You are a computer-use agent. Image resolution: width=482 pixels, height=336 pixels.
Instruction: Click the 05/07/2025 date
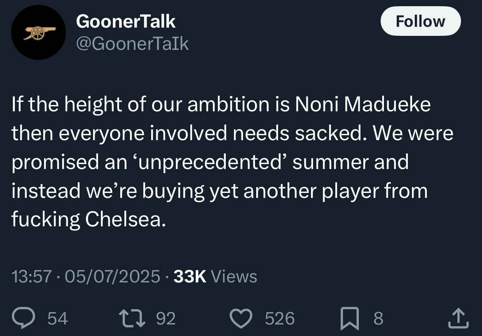pos(112,276)
